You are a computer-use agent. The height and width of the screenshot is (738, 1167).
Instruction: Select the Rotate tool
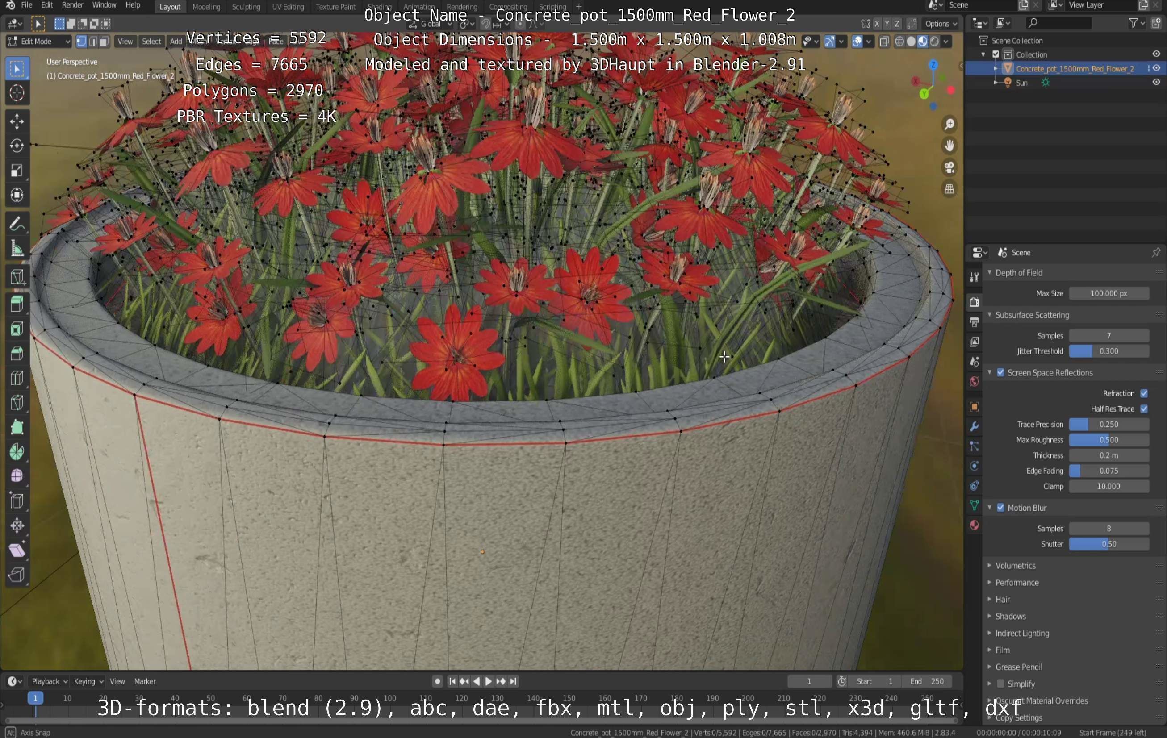pos(17,146)
